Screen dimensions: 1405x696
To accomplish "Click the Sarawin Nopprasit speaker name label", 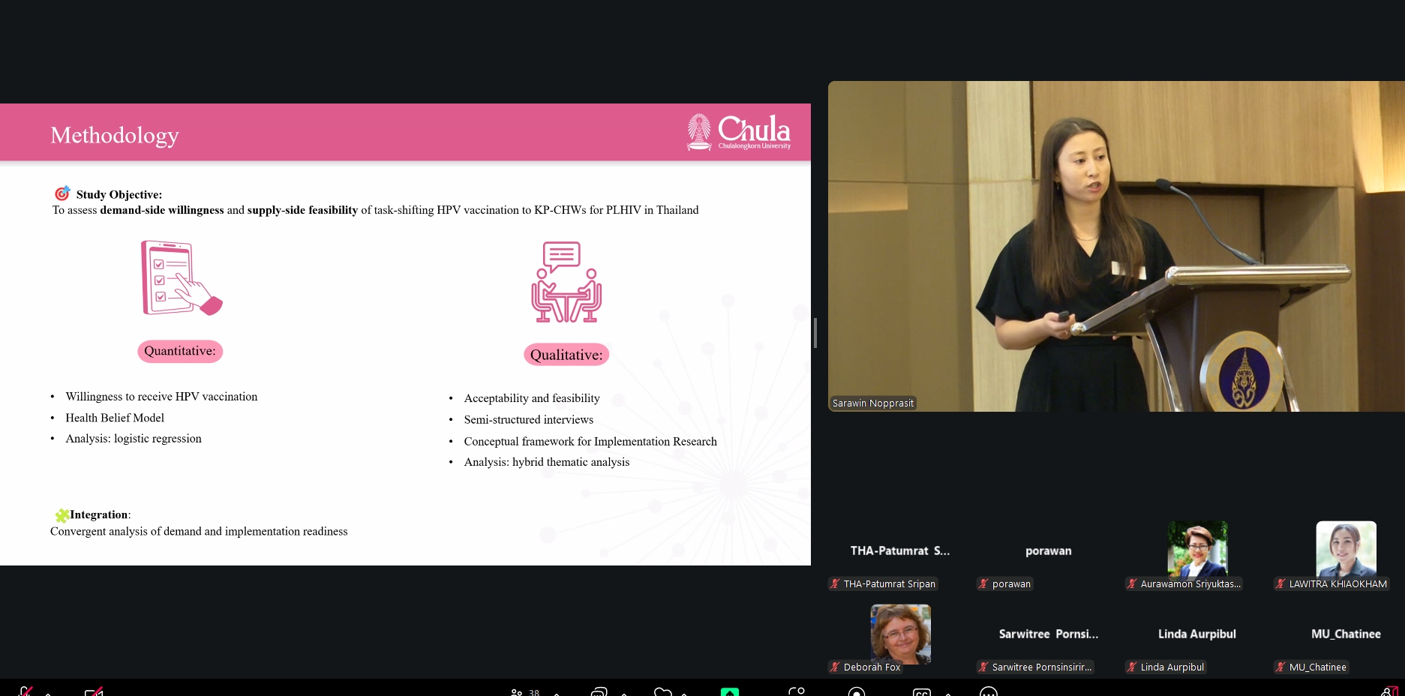I will (873, 403).
